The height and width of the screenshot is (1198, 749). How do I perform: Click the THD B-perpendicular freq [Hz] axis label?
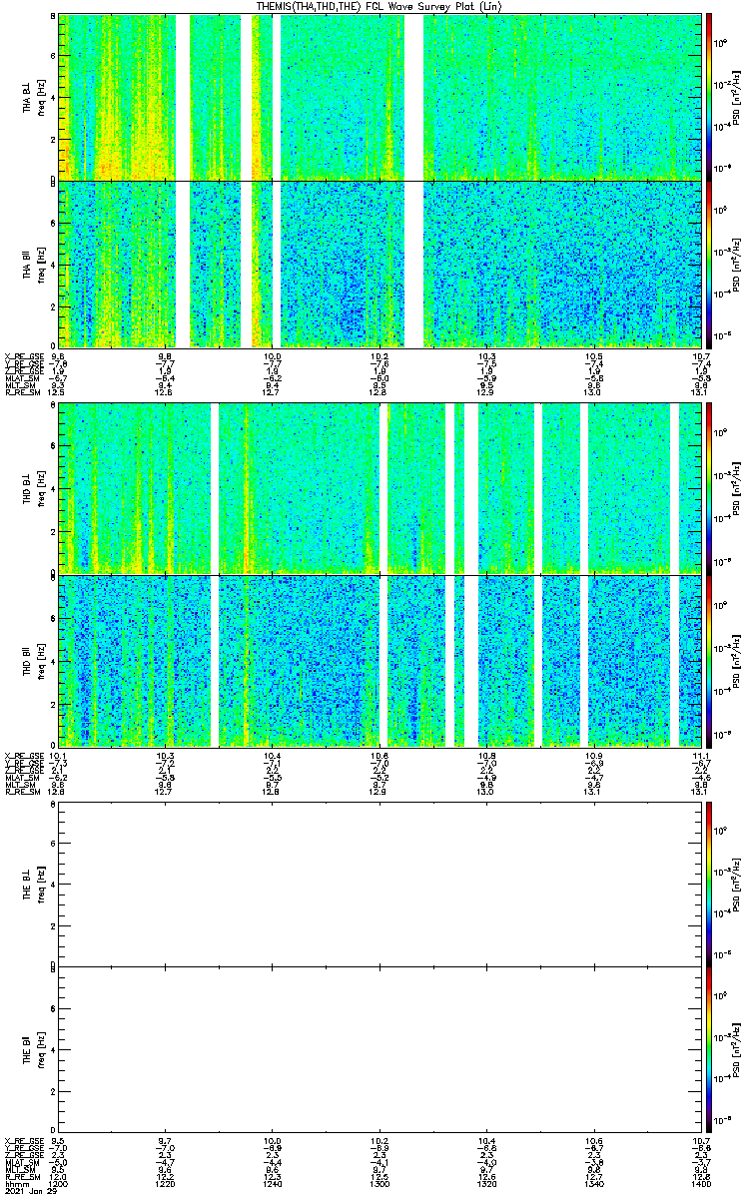click(39, 488)
